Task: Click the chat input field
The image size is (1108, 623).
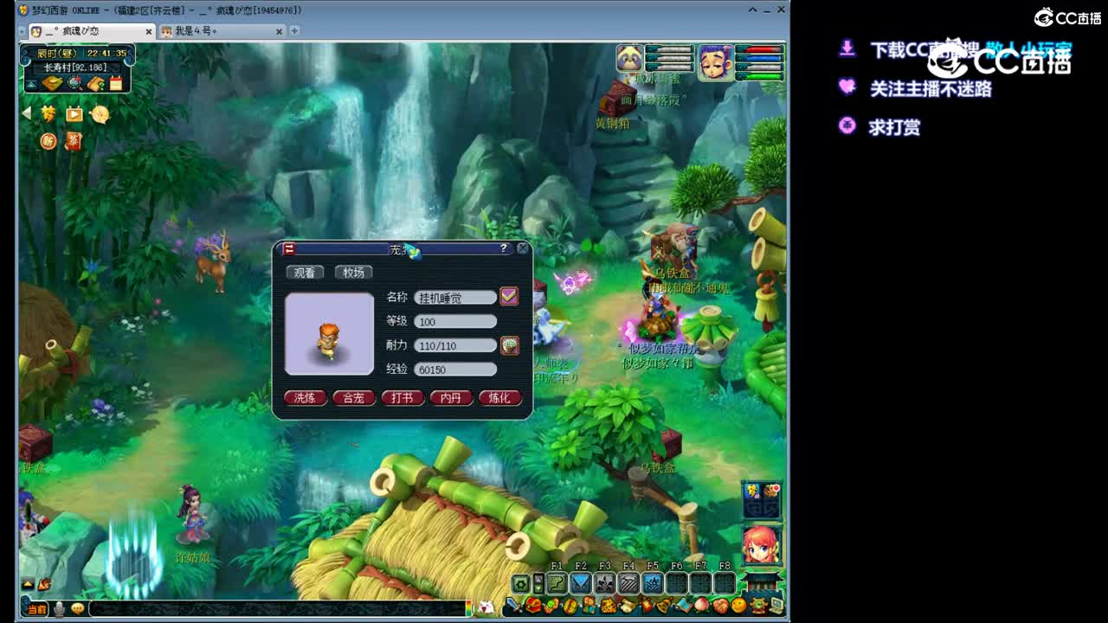Action: [277, 609]
